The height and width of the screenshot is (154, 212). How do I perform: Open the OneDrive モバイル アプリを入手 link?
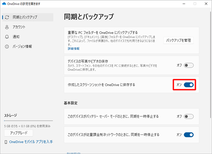[31, 142]
